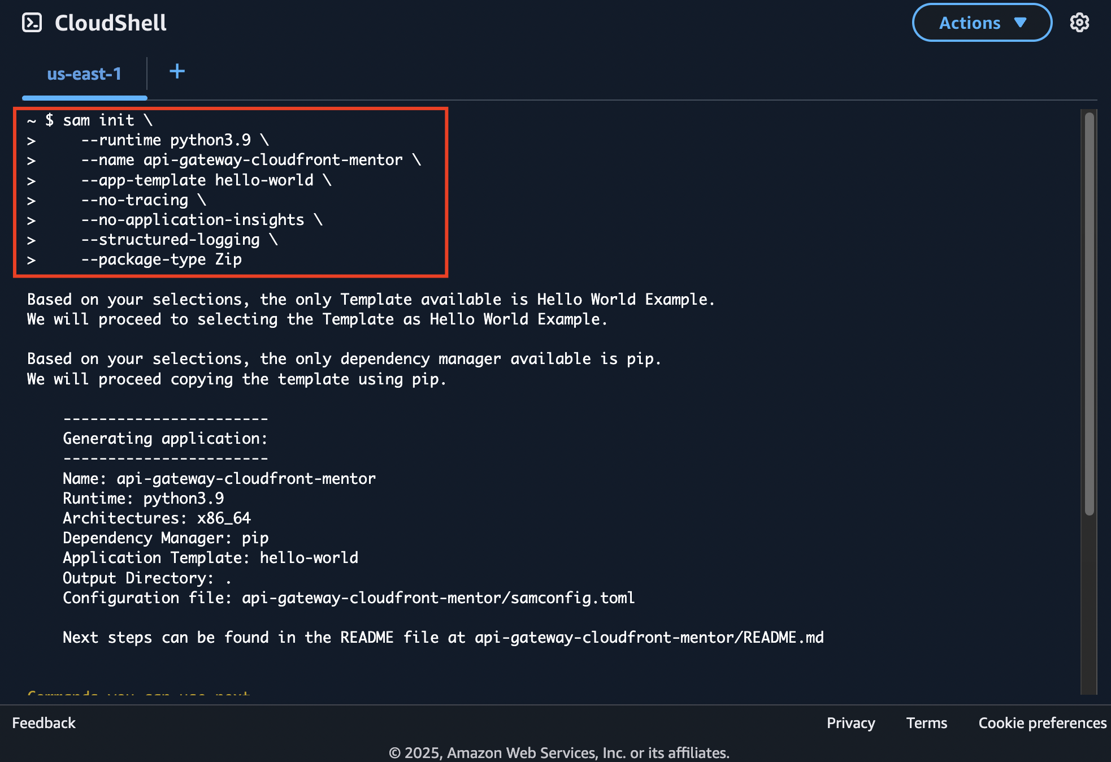Open the settings gear icon
The image size is (1111, 762).
(1079, 23)
